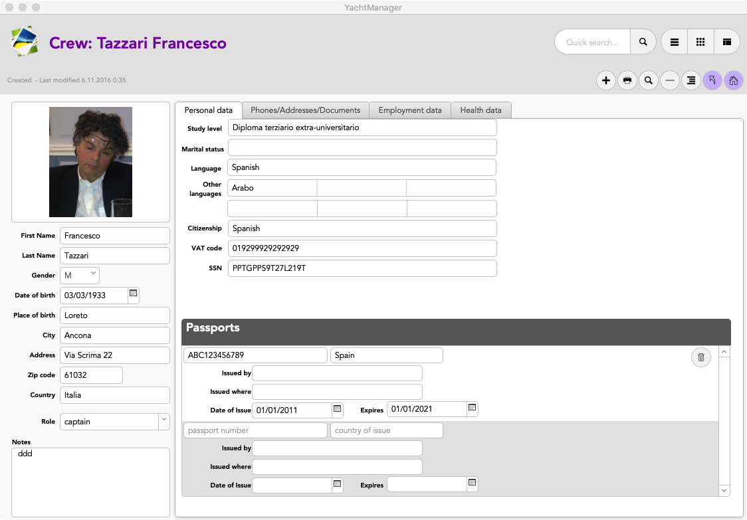Click the VAT code field

click(x=362, y=248)
